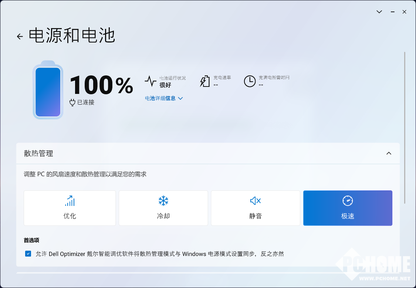Expand 电池详细信息 battery details
The image size is (416, 288).
(164, 98)
